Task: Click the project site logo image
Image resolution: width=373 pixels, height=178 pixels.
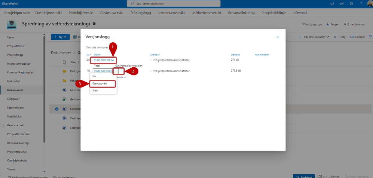Action: (12, 25)
